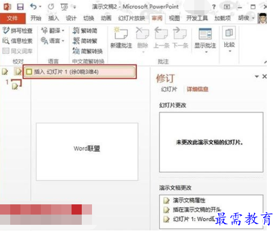Click the user profile avatar picture
277x235 pixels.
click(x=262, y=18)
